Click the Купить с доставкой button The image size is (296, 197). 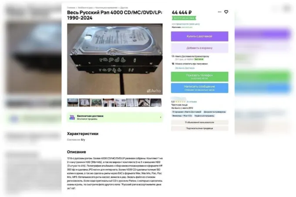pyautogui.click(x=199, y=36)
